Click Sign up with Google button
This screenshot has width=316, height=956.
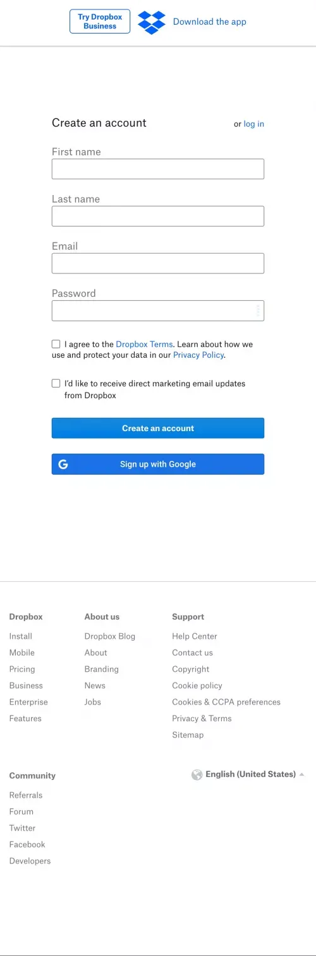pos(158,464)
